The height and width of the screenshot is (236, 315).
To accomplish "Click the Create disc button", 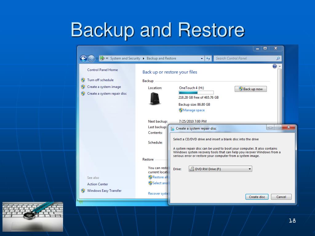I will 257,197.
